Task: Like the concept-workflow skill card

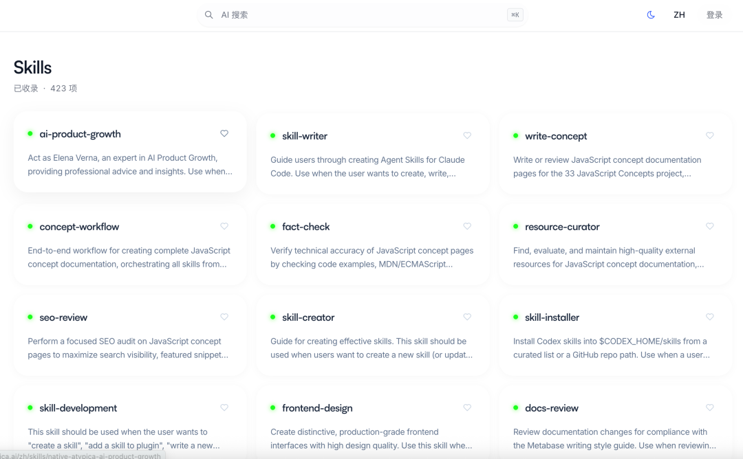Action: tap(224, 226)
